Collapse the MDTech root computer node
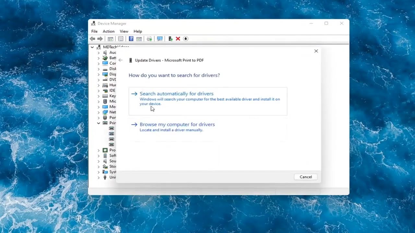 (92, 47)
